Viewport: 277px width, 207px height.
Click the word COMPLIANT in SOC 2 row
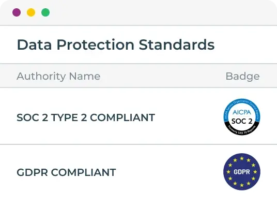click(x=122, y=117)
